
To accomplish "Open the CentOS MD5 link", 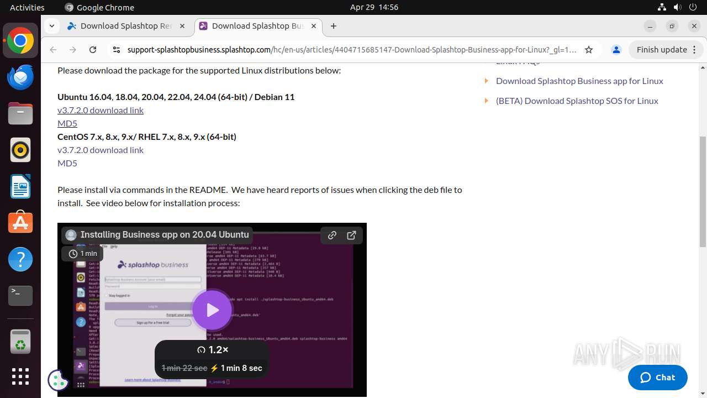I will click(67, 163).
